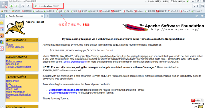Open the user avatar profile icon
Screen dimensions: 205x108
4,5
